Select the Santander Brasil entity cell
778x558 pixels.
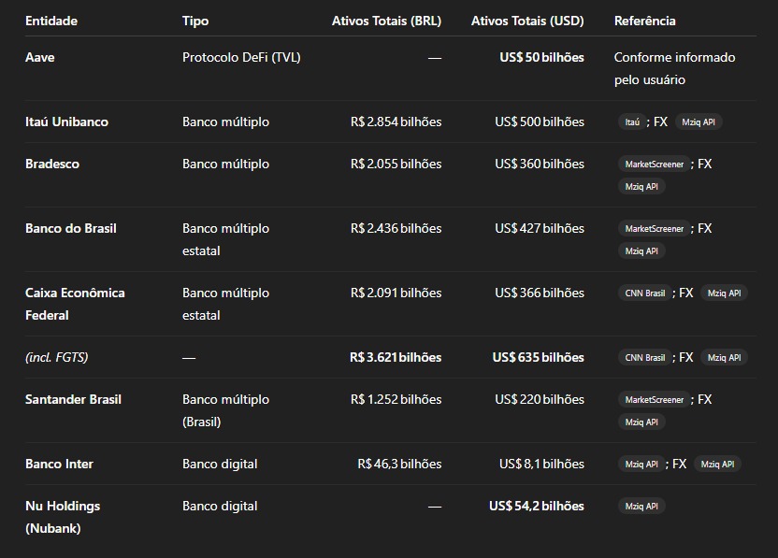pyautogui.click(x=74, y=400)
